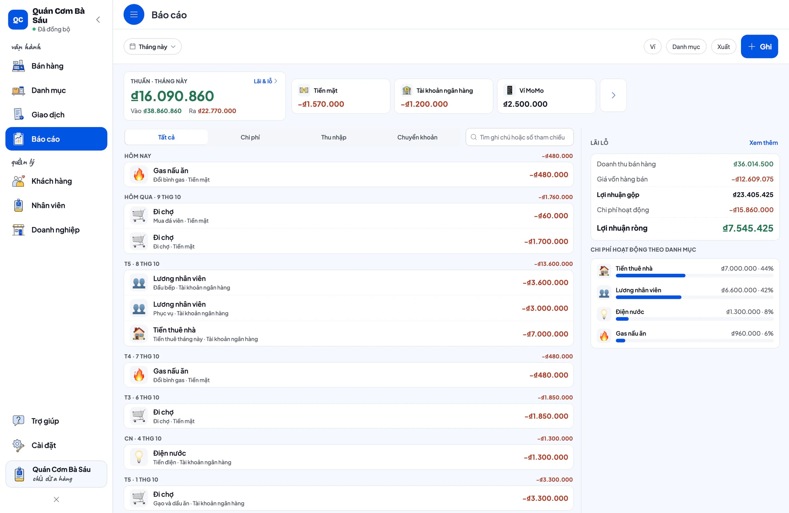
Task: Switch to the Thu nhập tab
Action: (x=333, y=137)
